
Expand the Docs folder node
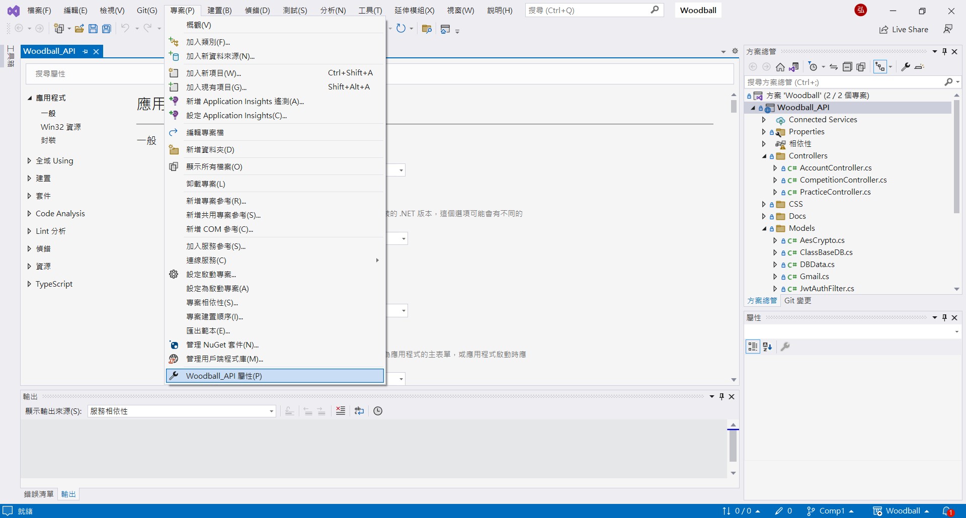click(x=764, y=216)
